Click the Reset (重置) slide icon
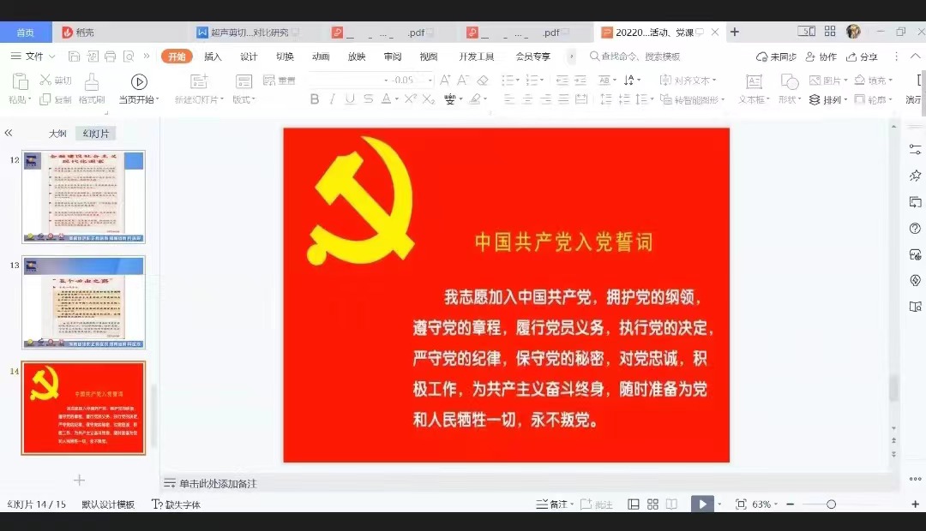Screen dimensions: 926x531 click(269, 81)
